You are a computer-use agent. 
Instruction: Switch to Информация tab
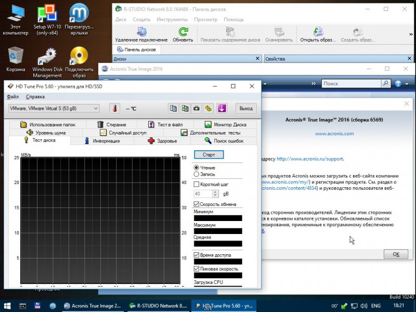pos(102,141)
